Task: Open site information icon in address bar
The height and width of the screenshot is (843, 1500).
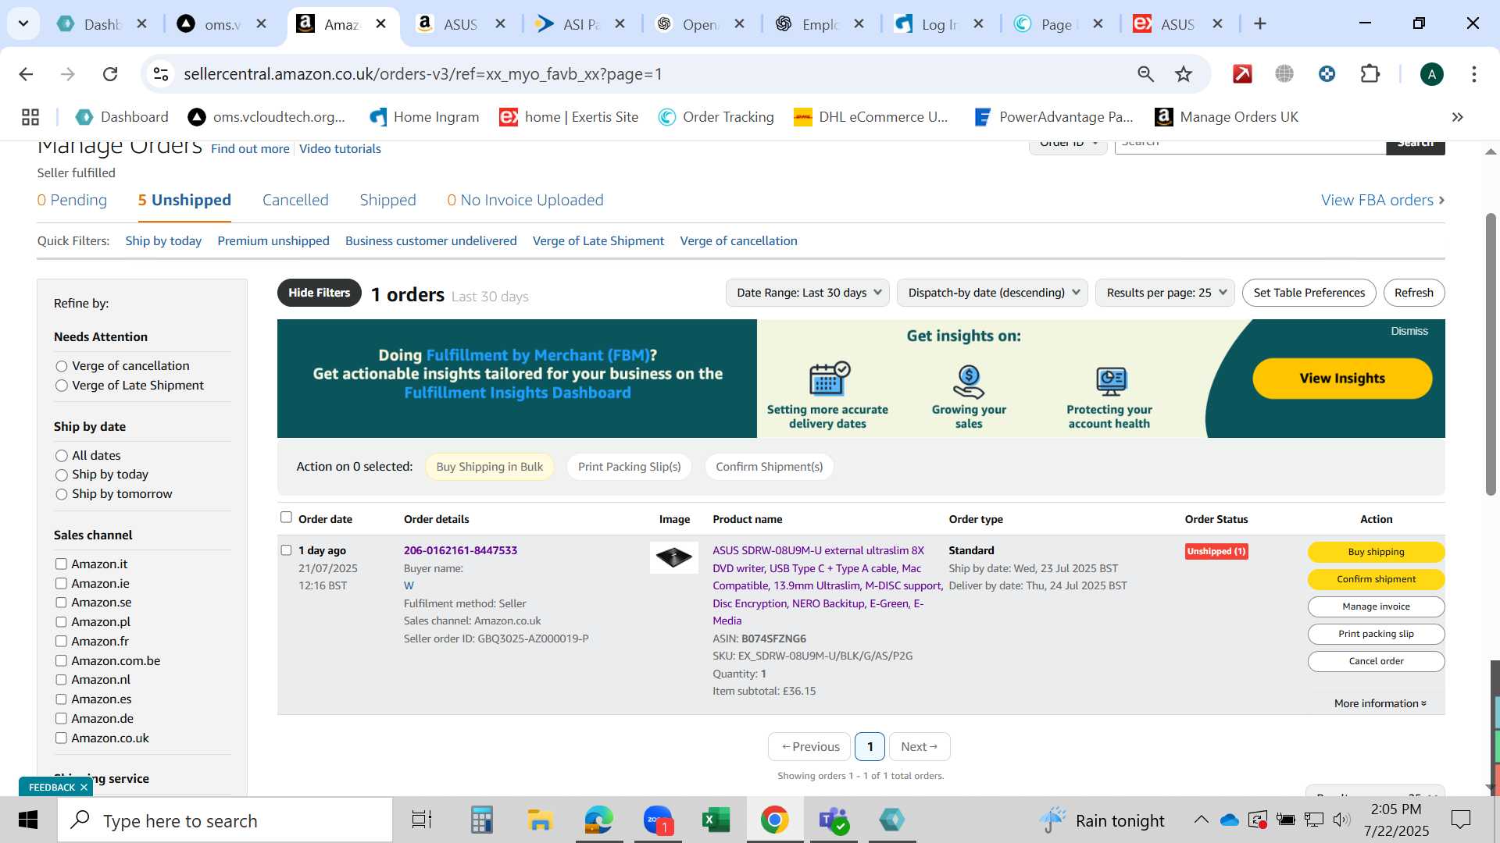Action: pos(161,74)
